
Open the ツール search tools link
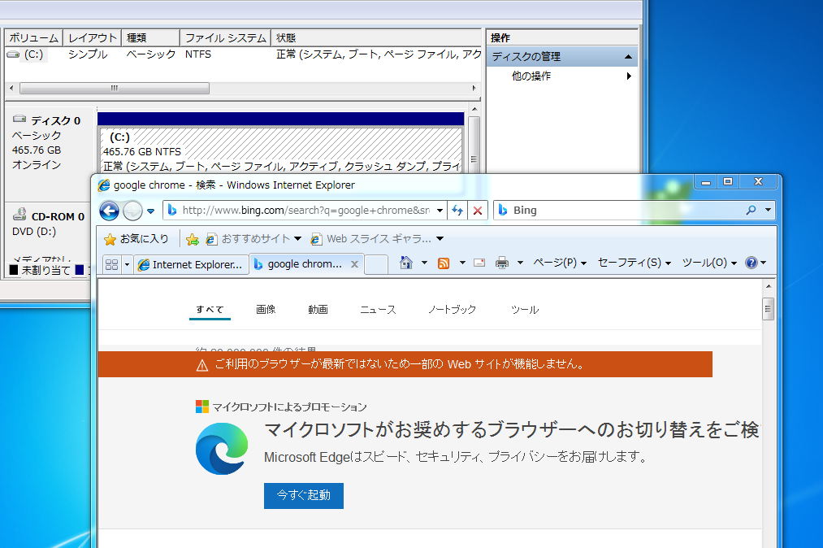(x=525, y=310)
